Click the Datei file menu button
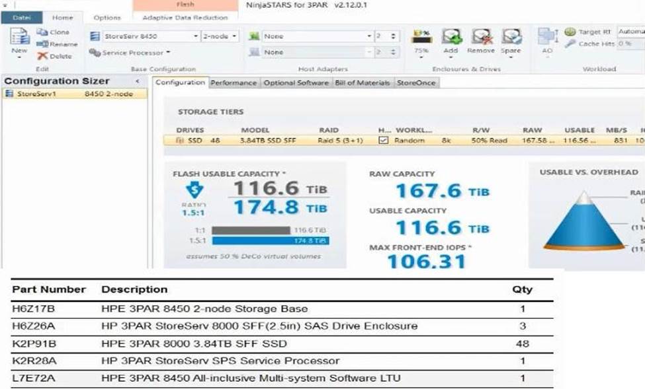 pos(22,18)
